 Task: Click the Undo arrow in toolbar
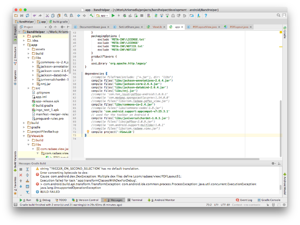tap(34, 15)
